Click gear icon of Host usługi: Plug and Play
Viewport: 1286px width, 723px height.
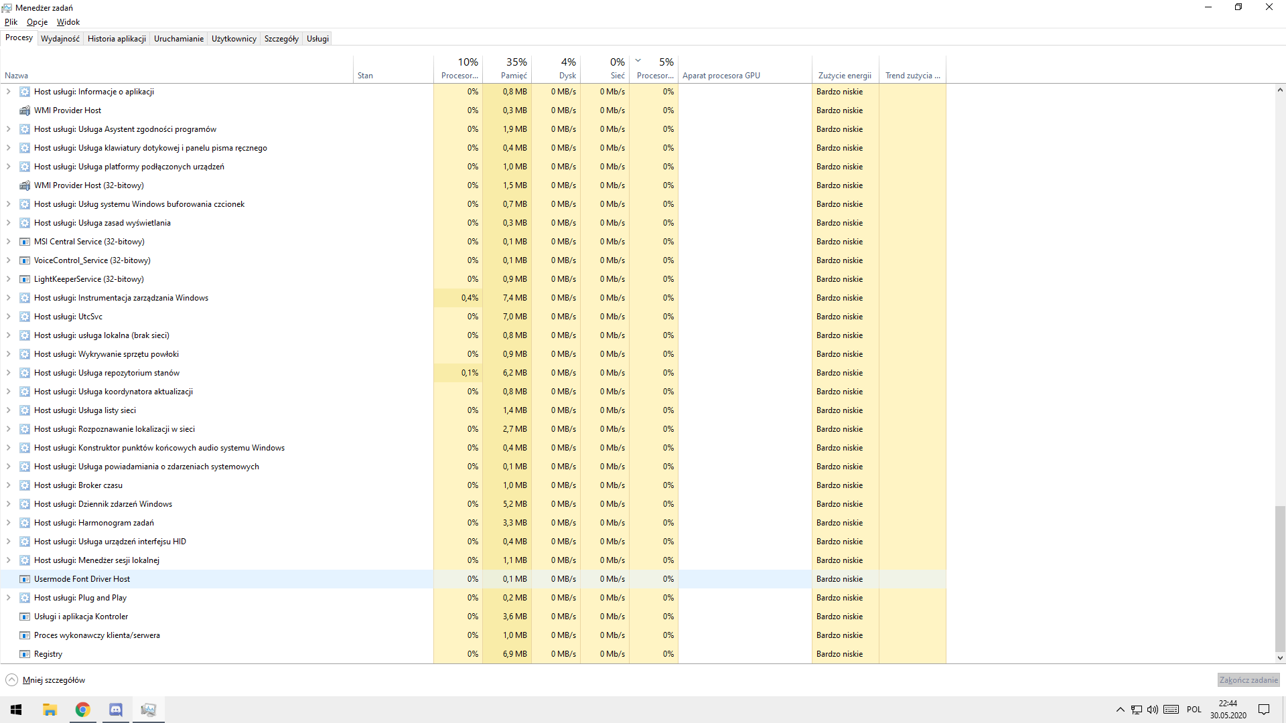[25, 598]
